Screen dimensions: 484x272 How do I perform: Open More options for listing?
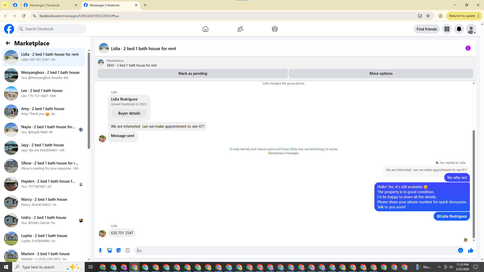pyautogui.click(x=381, y=74)
